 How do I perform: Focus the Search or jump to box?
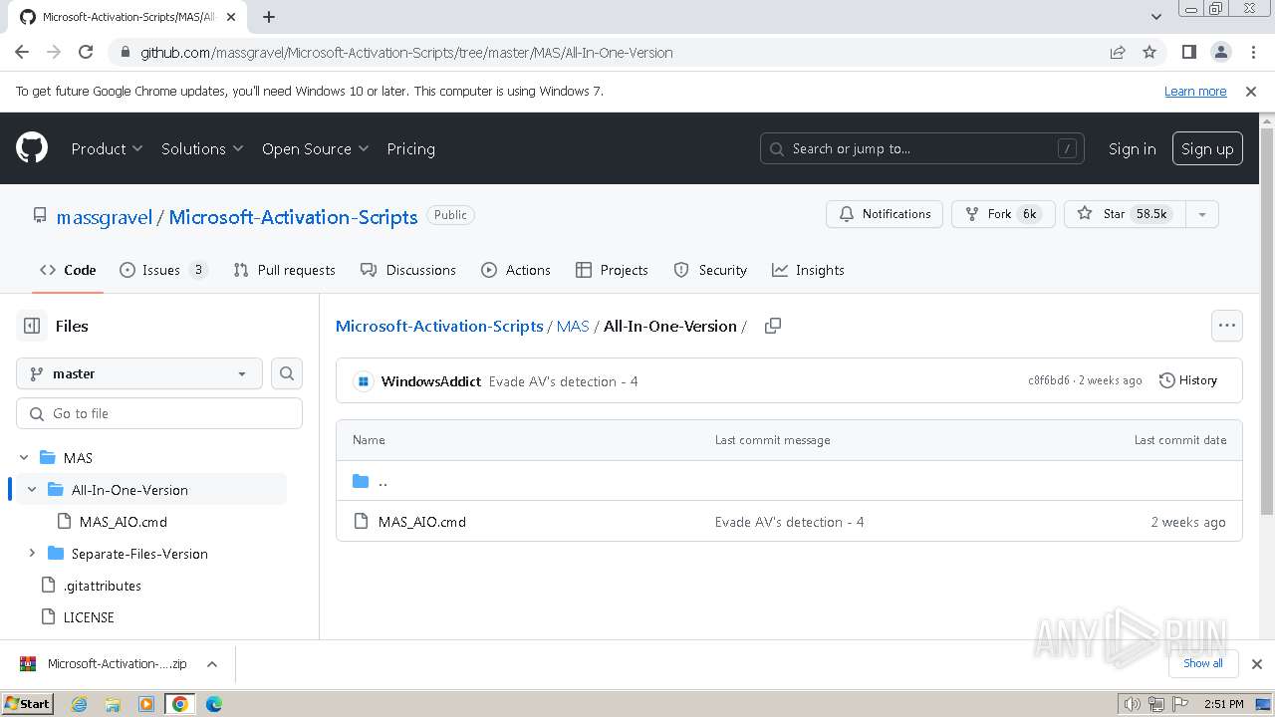coord(922,148)
